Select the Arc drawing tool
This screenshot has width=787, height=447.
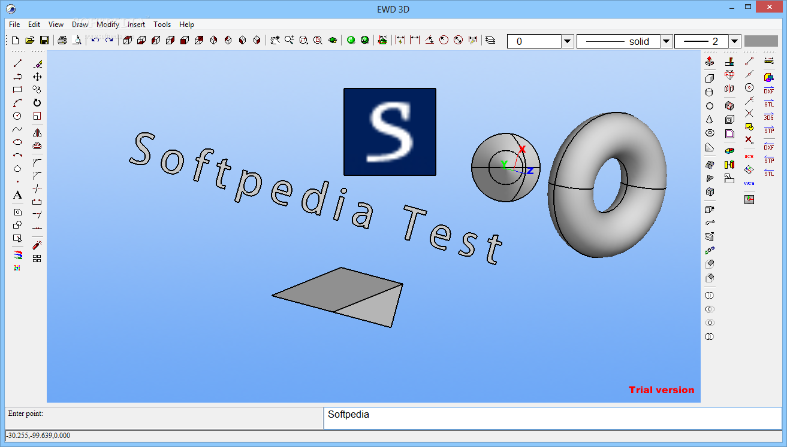(17, 103)
